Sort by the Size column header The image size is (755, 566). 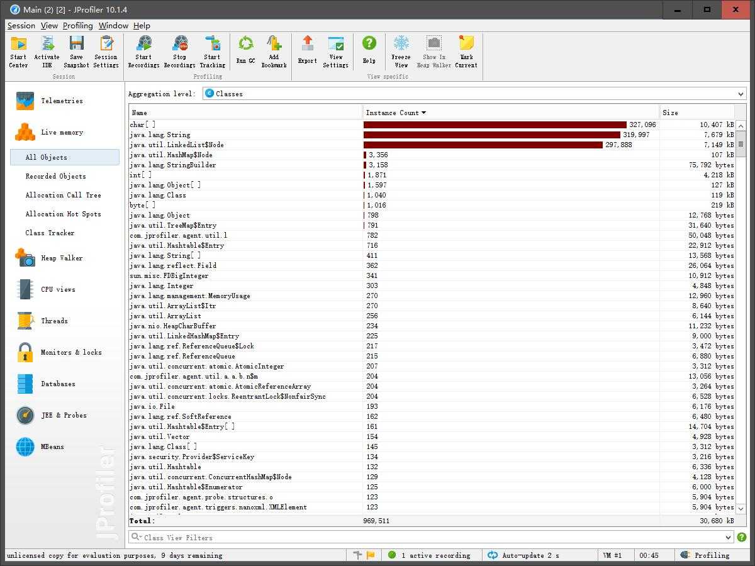(x=697, y=113)
